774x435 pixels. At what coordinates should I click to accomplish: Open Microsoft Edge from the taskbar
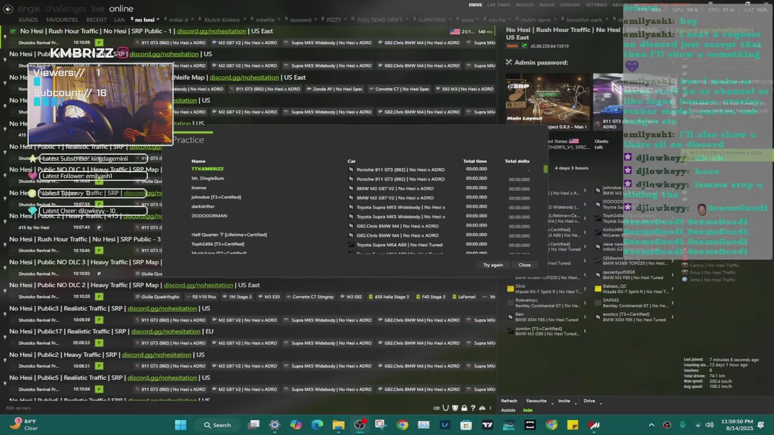click(x=317, y=425)
